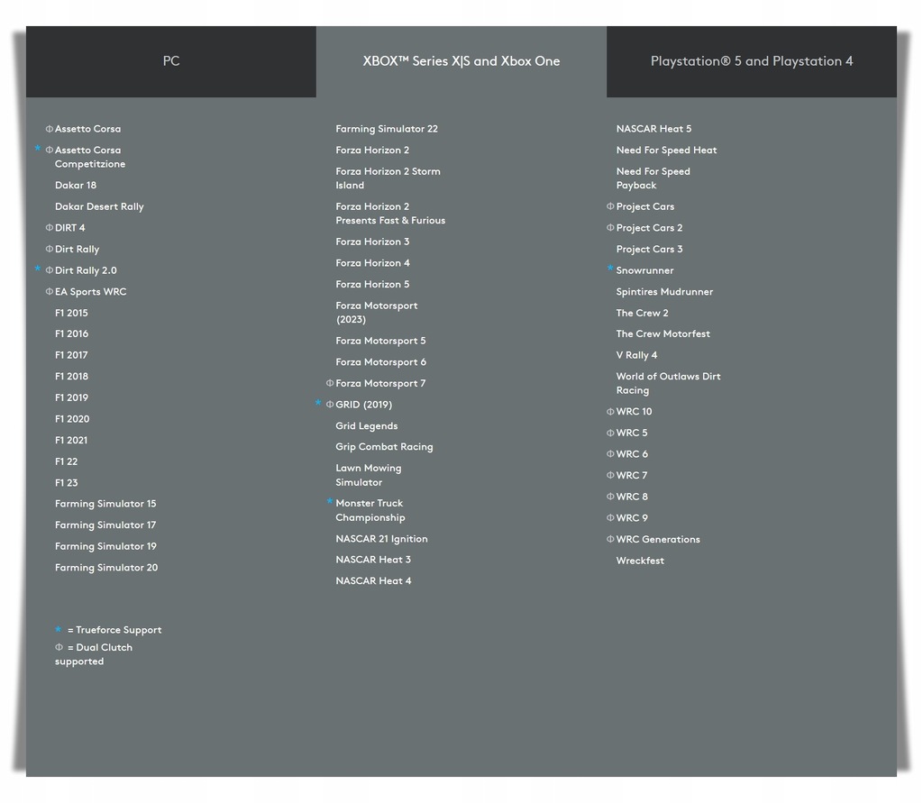Select V Rally 4
Image resolution: width=923 pixels, height=803 pixels.
click(x=636, y=355)
